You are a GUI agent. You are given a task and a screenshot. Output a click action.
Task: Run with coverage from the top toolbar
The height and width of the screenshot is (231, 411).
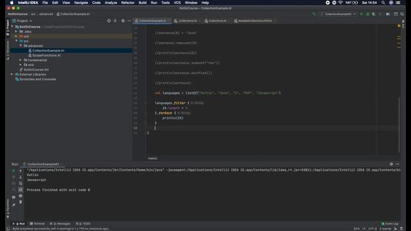pyautogui.click(x=374, y=14)
